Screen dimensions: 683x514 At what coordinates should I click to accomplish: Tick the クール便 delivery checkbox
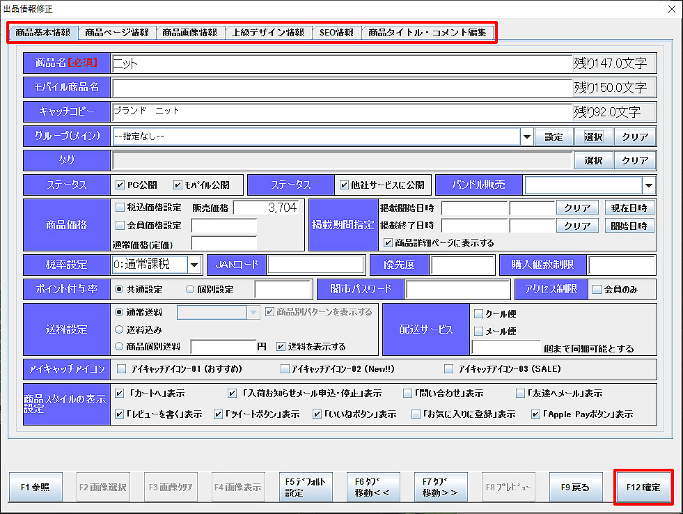click(478, 313)
